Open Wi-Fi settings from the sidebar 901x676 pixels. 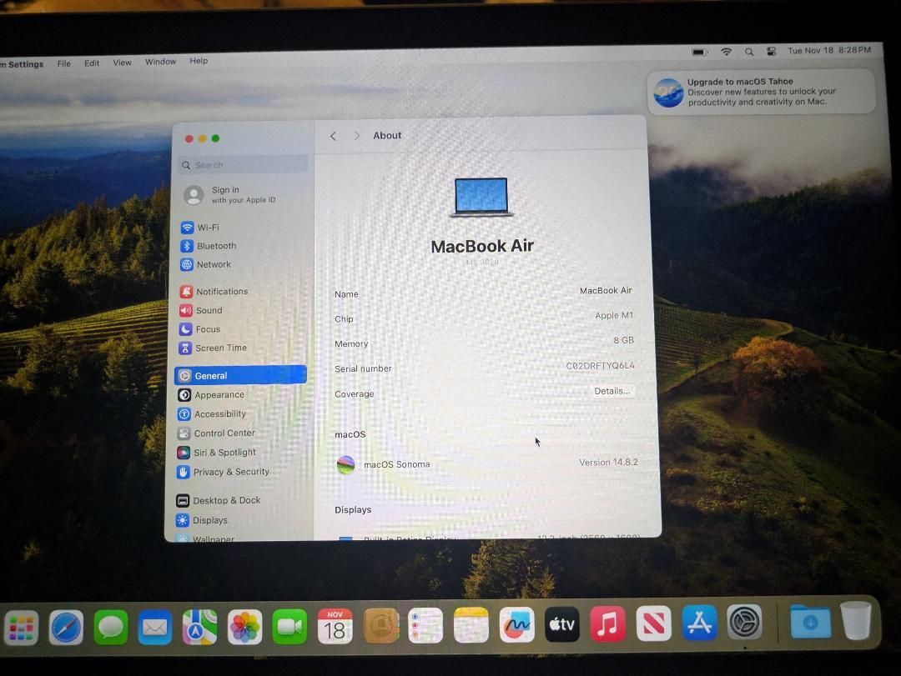point(206,227)
